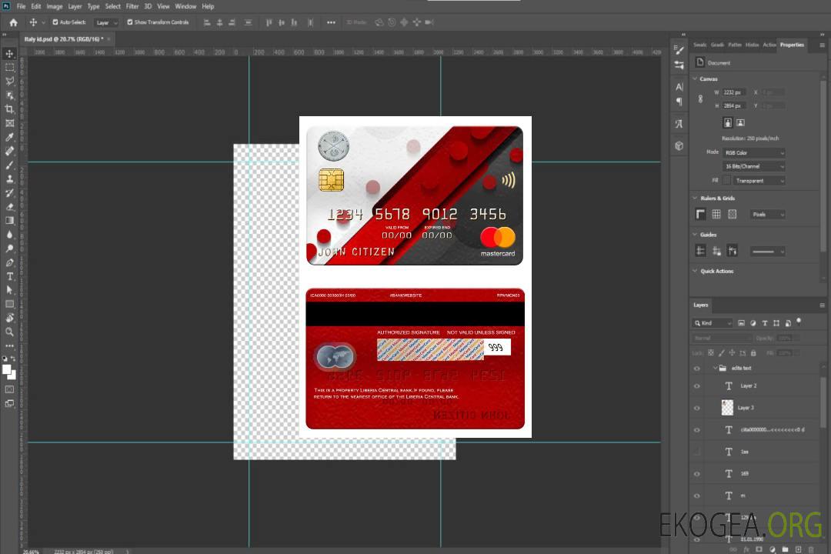Switch to the History tab

pos(752,45)
